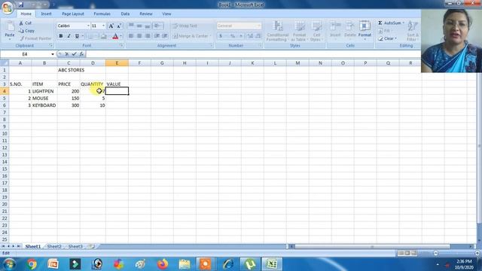Open Insert Function fx icon
The height and width of the screenshot is (271, 482).
[x=81, y=54]
